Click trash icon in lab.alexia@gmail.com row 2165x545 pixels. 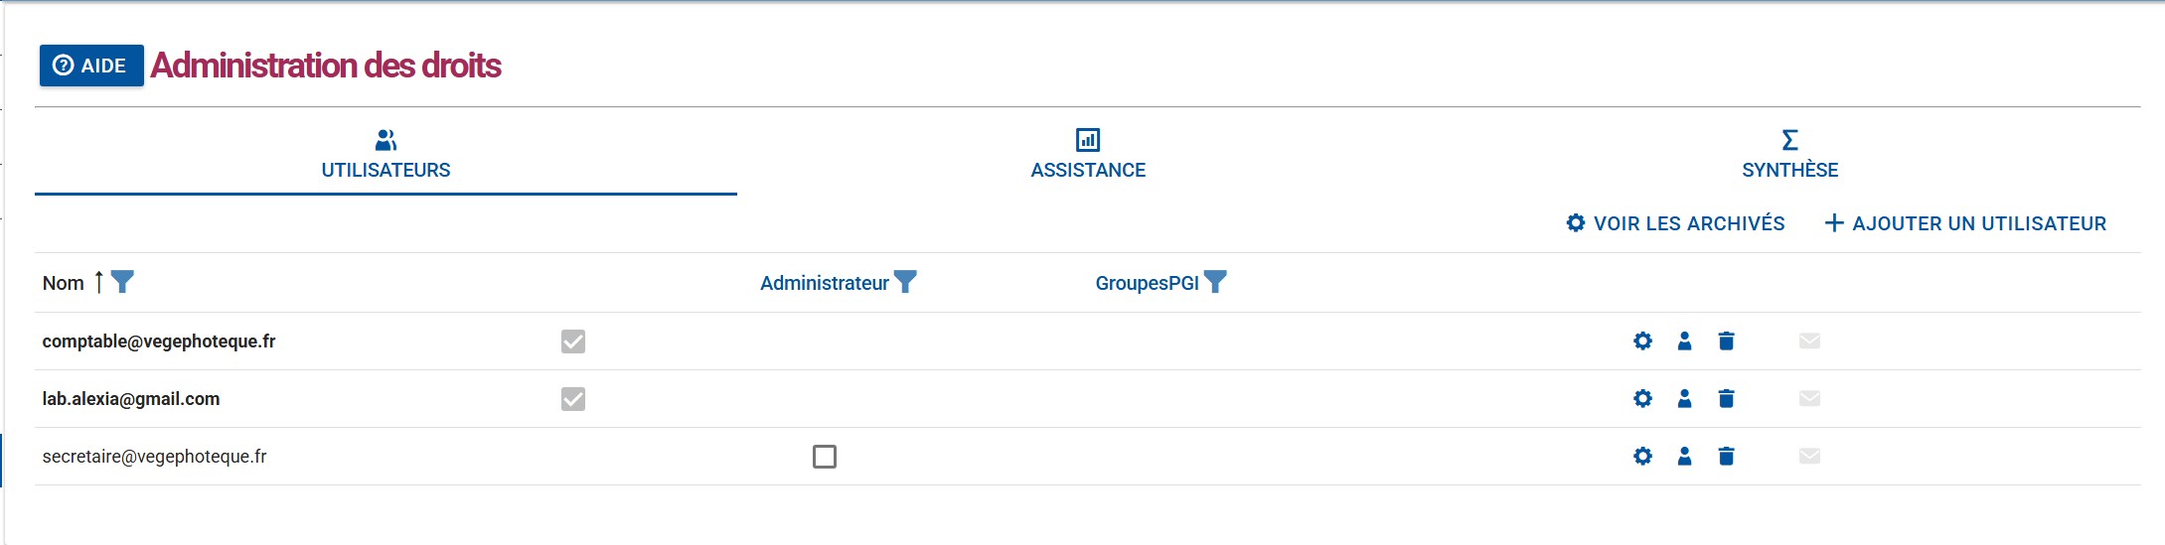click(1726, 399)
